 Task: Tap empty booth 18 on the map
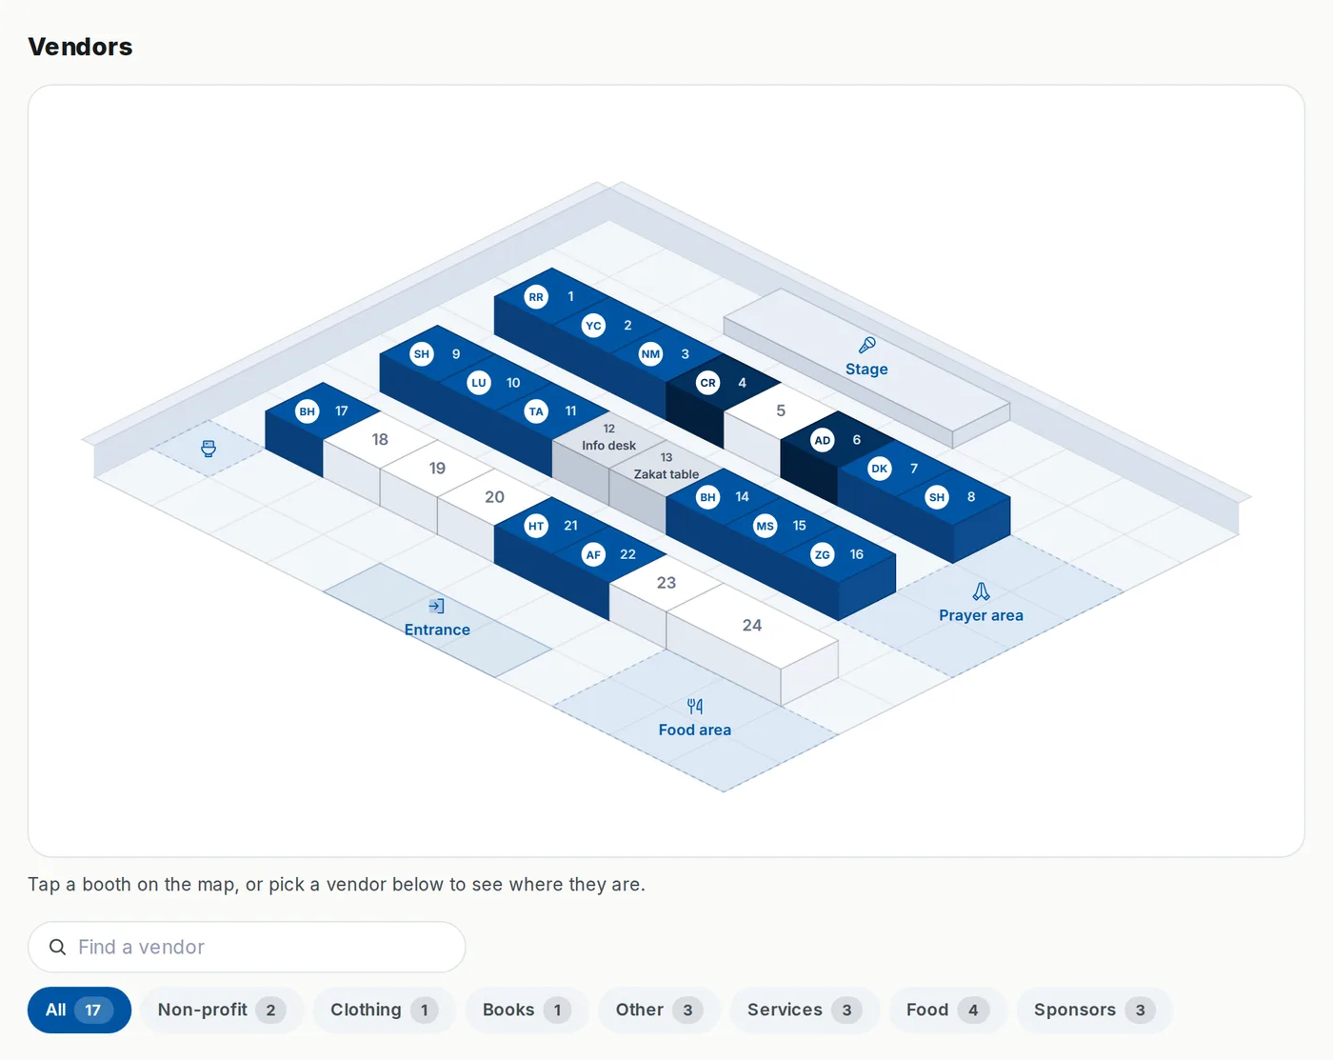click(x=380, y=440)
